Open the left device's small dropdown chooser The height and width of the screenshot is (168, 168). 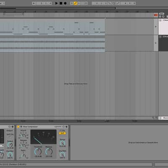coord(2,146)
